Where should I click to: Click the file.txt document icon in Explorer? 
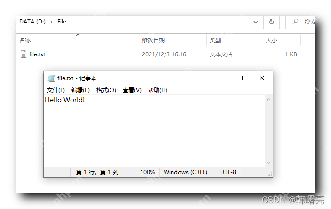coord(24,54)
